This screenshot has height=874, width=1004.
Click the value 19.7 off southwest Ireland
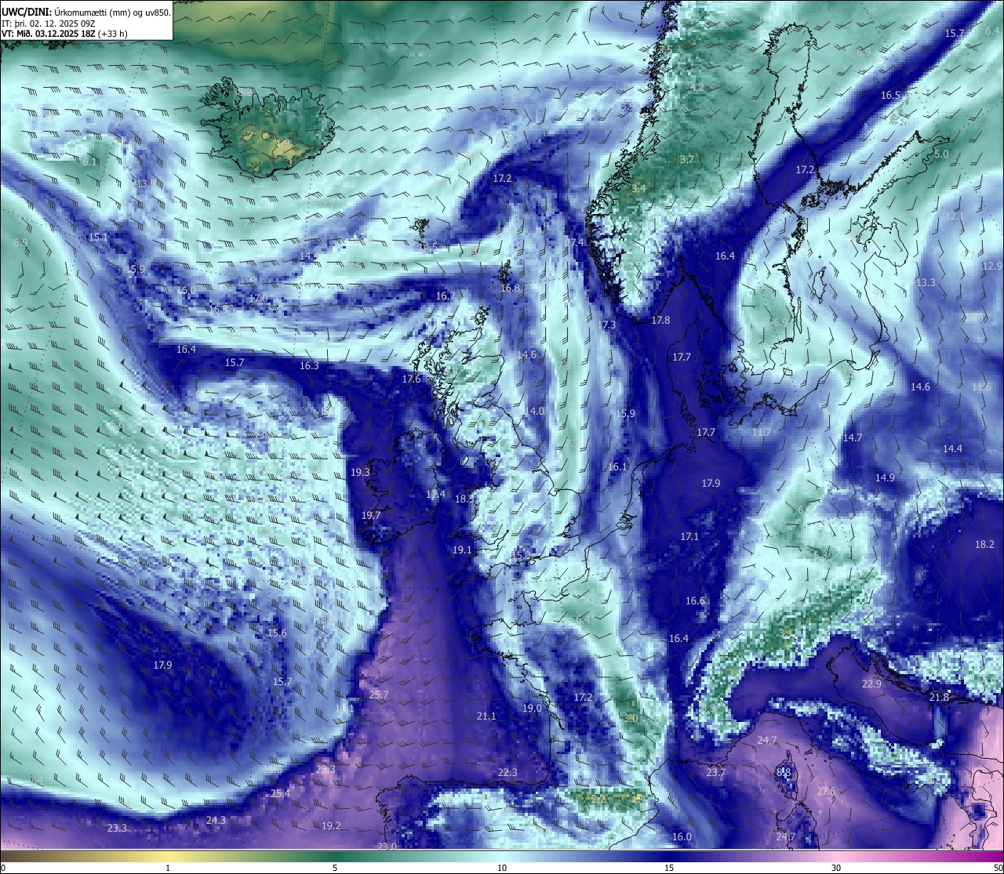click(x=371, y=515)
